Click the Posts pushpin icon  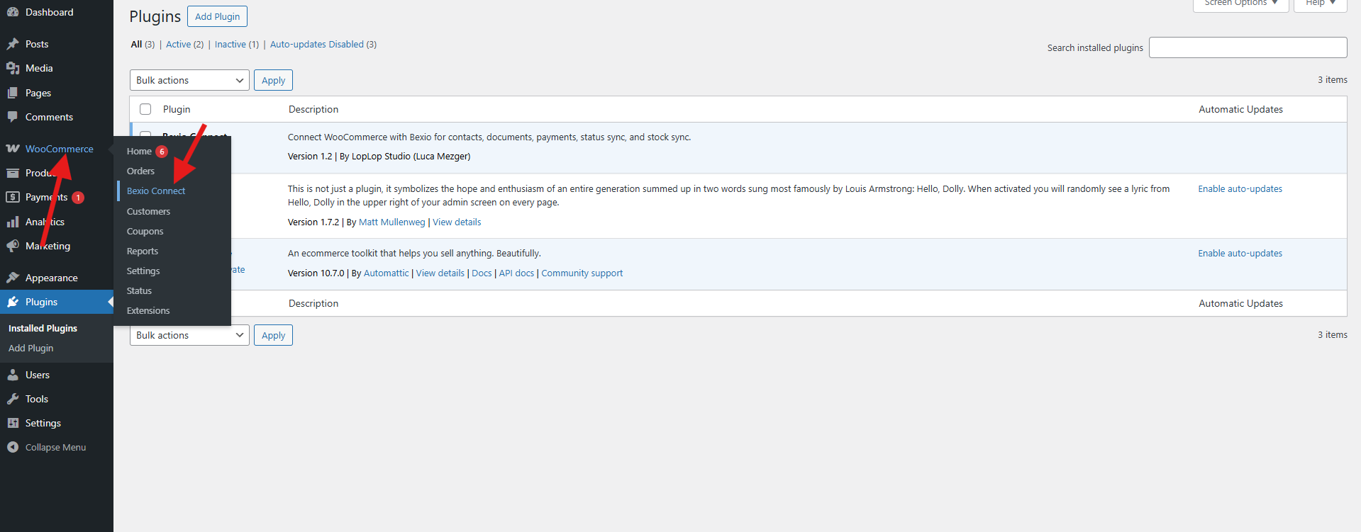(13, 44)
